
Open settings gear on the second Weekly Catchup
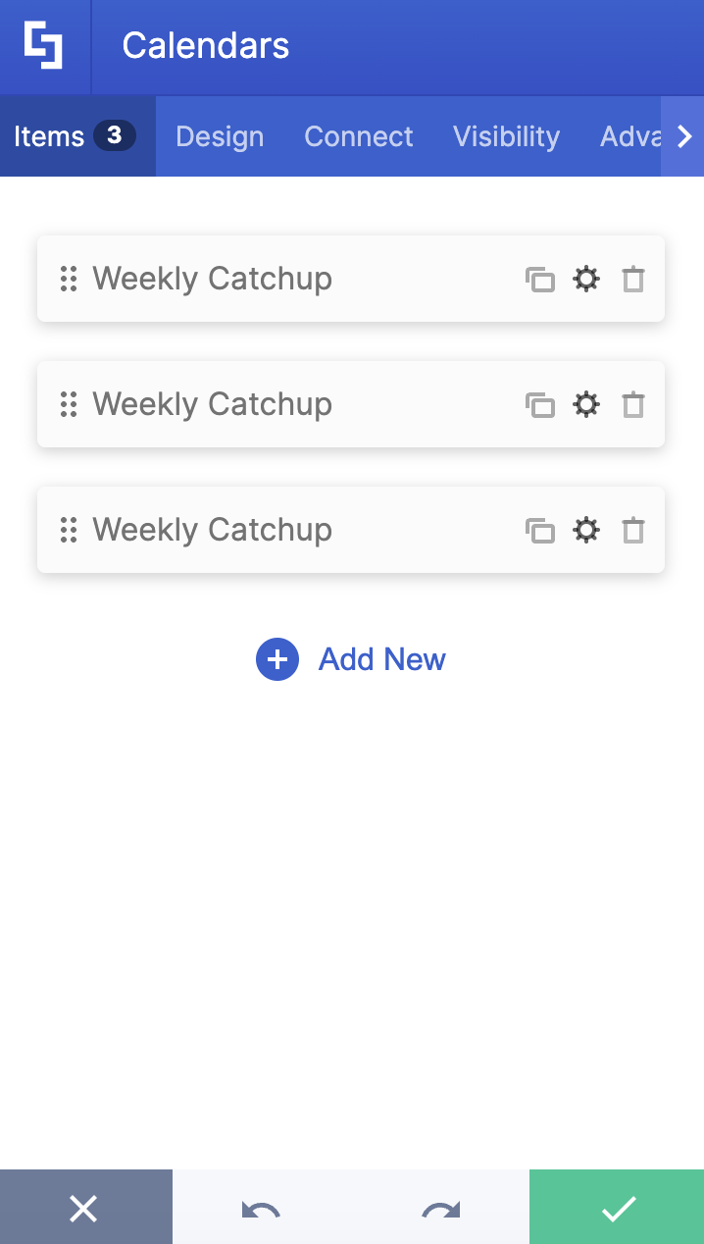586,404
